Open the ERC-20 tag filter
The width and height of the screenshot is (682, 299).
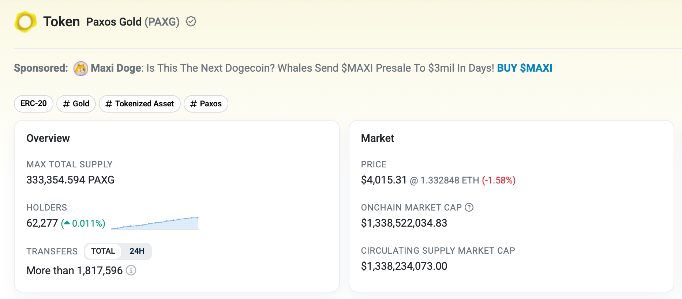coord(33,103)
